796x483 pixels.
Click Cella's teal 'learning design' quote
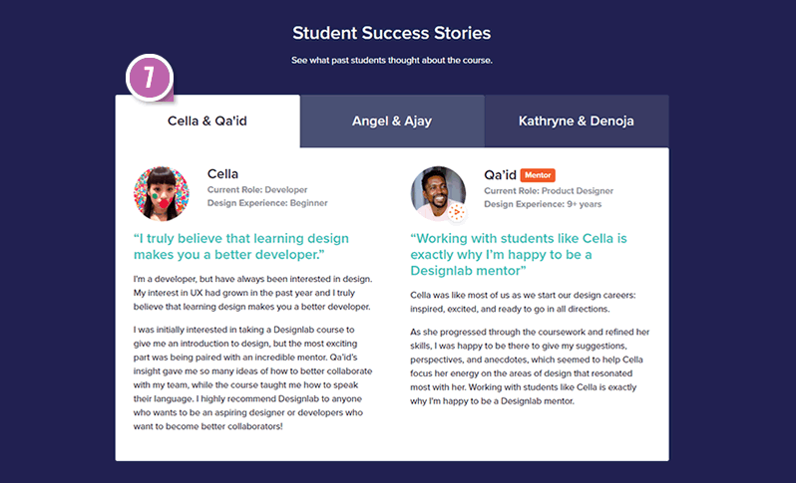pos(240,247)
